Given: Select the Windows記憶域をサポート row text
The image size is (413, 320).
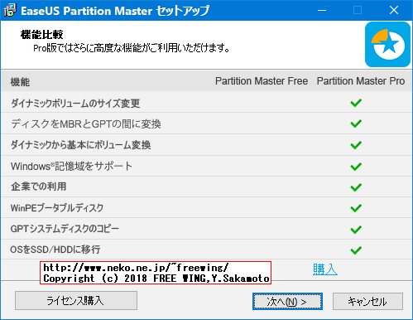Looking at the screenshot, I should pyautogui.click(x=71, y=166).
